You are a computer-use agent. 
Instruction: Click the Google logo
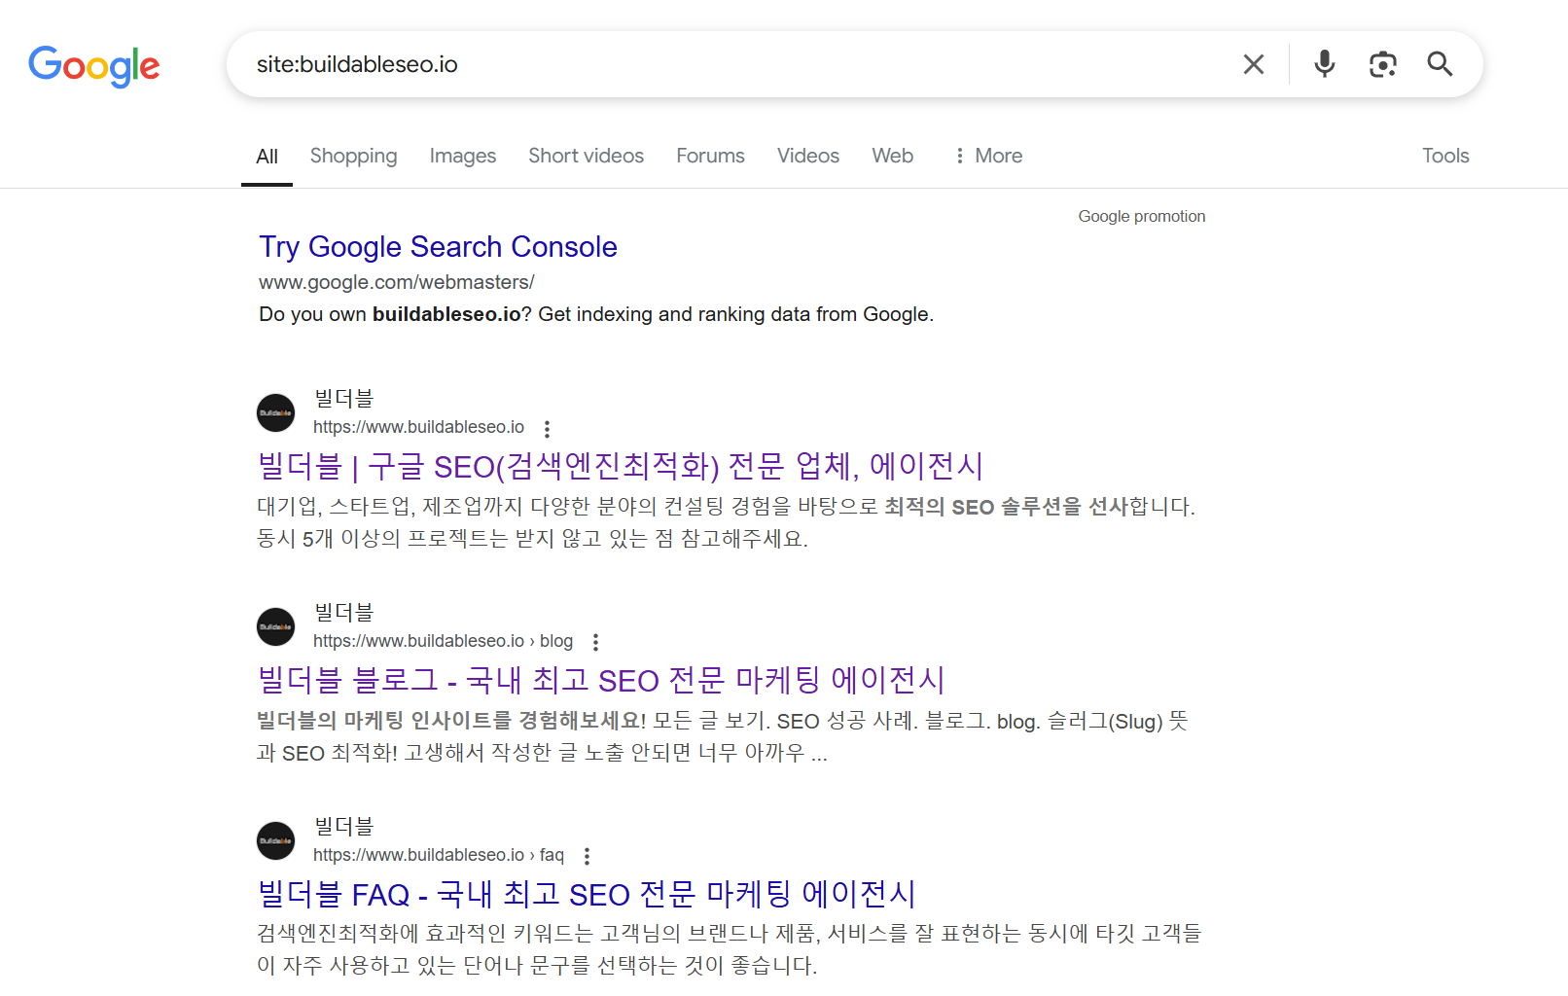[94, 66]
